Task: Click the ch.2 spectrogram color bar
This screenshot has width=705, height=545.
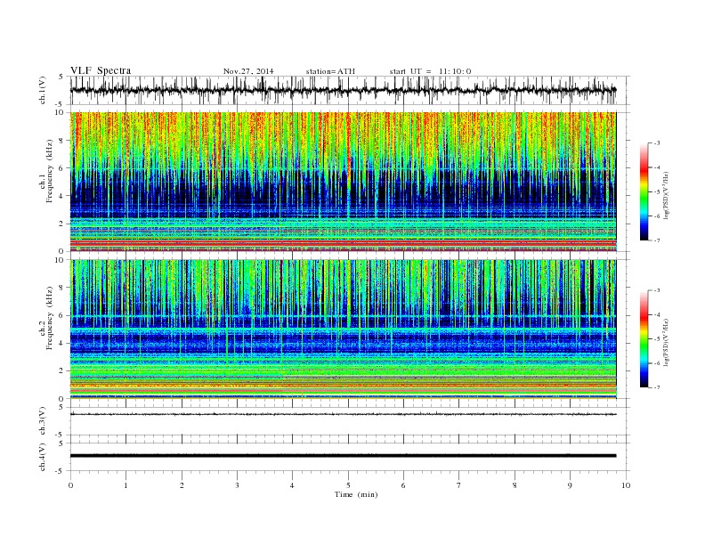Action: 644,339
